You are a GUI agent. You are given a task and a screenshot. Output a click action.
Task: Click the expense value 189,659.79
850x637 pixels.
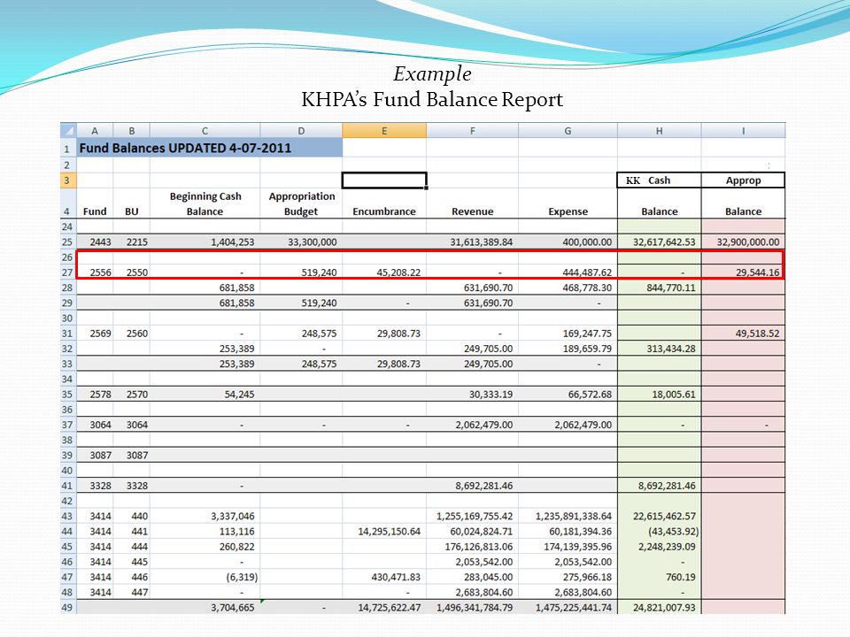(587, 349)
